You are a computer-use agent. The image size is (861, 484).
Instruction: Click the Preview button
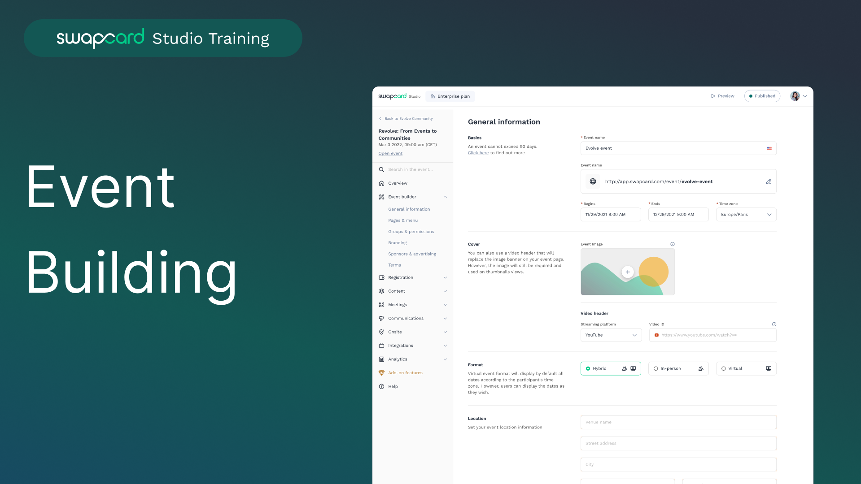[722, 96]
